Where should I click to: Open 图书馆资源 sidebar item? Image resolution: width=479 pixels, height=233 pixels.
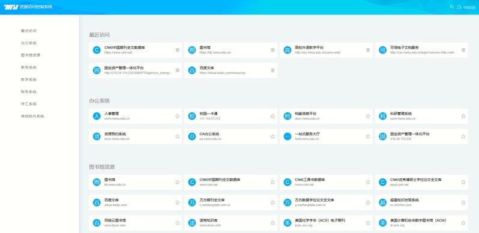coord(31,55)
